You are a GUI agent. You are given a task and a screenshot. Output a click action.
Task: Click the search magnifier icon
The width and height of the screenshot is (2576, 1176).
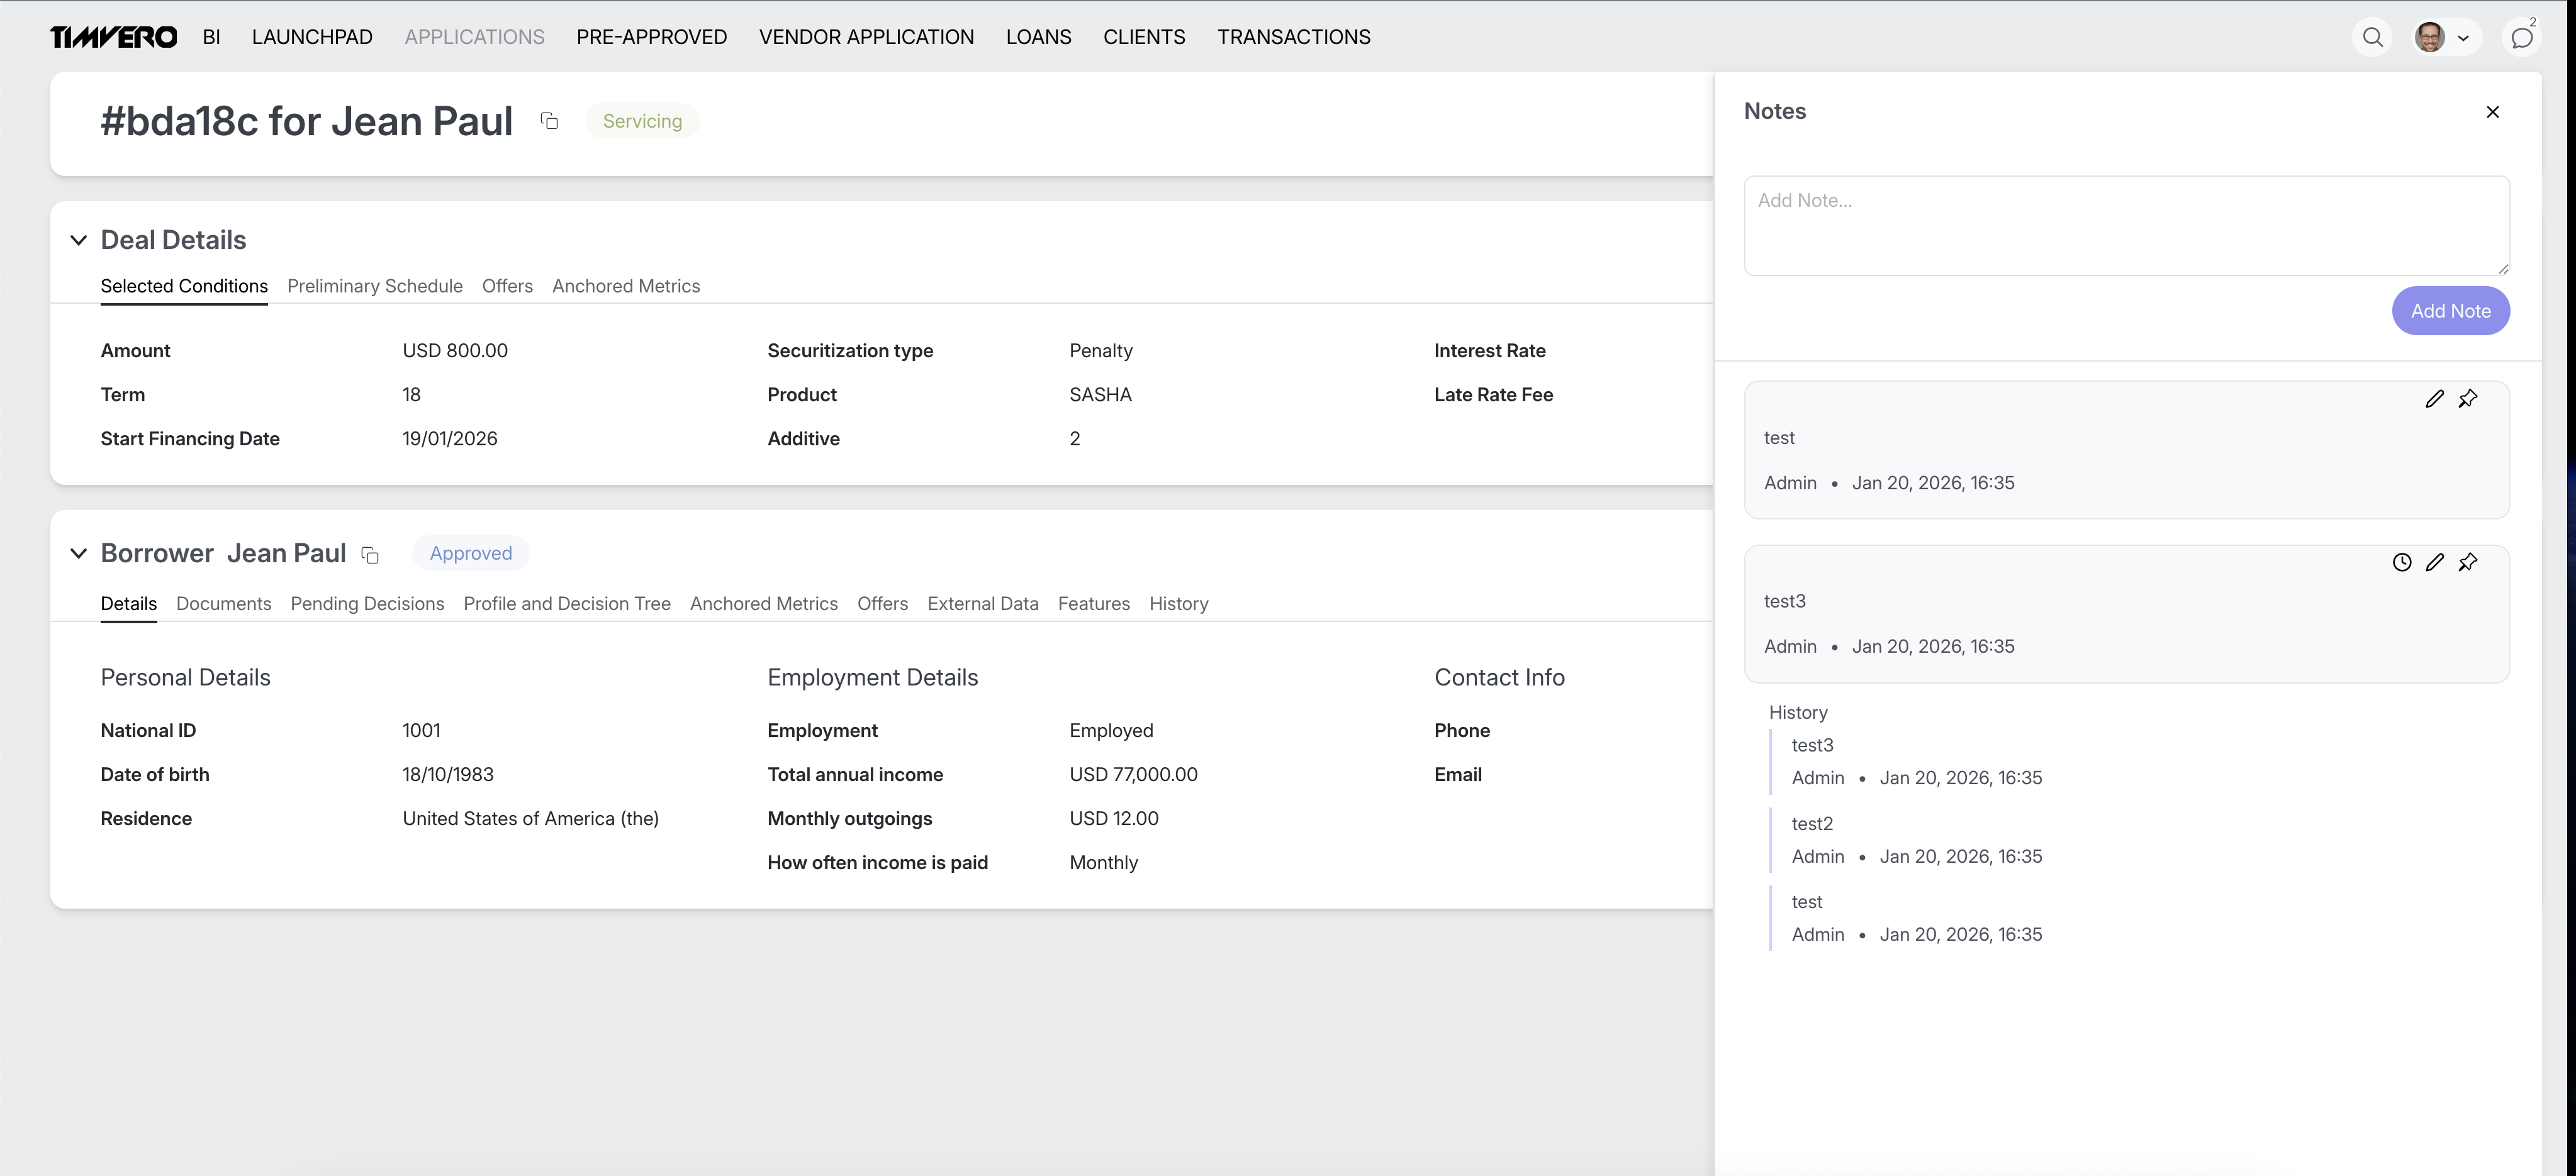coord(2372,38)
